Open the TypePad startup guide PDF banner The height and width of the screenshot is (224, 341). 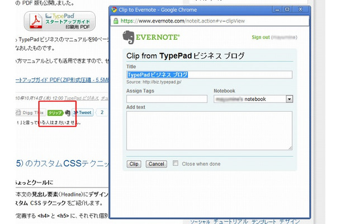[x=60, y=21]
